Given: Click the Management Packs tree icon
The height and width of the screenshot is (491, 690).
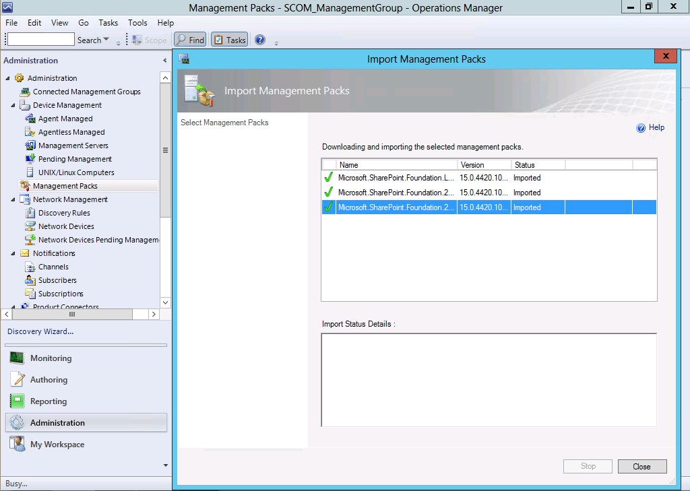Looking at the screenshot, I should [25, 186].
